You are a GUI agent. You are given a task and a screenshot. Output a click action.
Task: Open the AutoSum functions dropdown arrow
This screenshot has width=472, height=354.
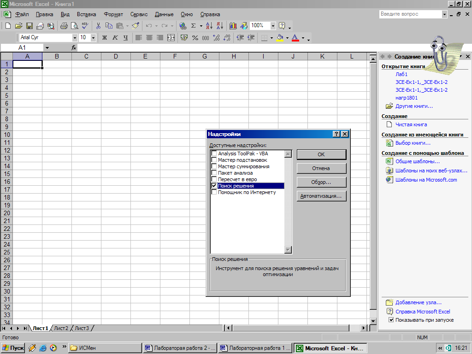(201, 26)
